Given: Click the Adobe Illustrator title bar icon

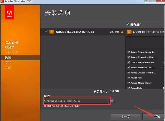Looking at the screenshot, I should coord(2,1).
